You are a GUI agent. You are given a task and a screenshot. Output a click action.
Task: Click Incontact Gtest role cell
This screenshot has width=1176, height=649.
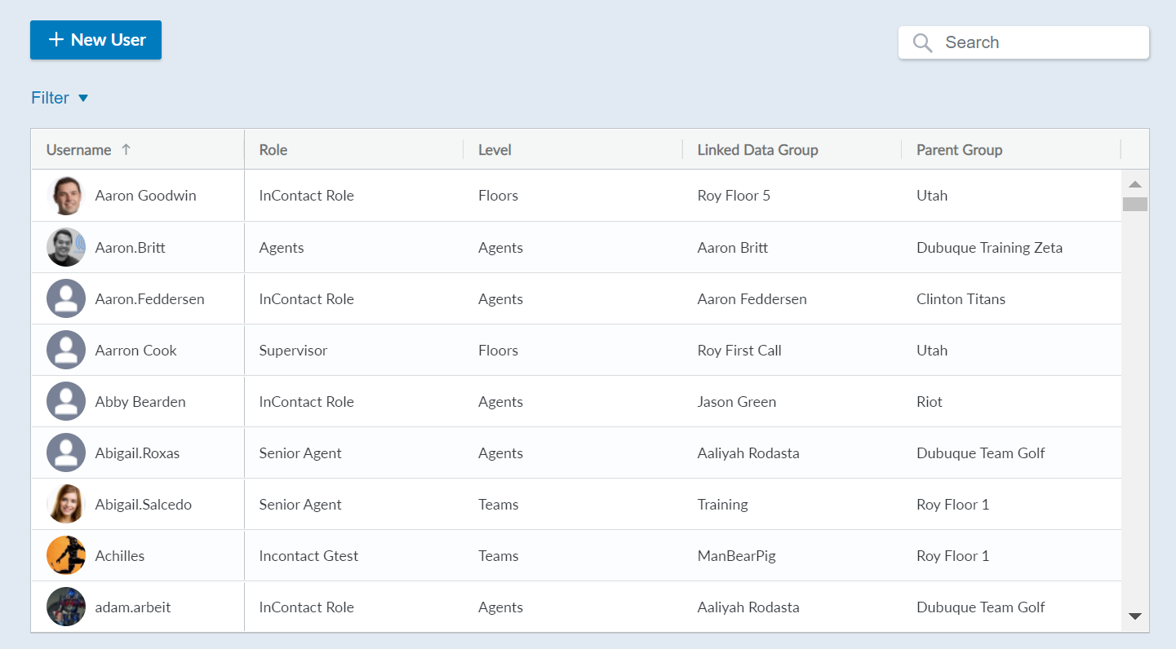pyautogui.click(x=308, y=556)
